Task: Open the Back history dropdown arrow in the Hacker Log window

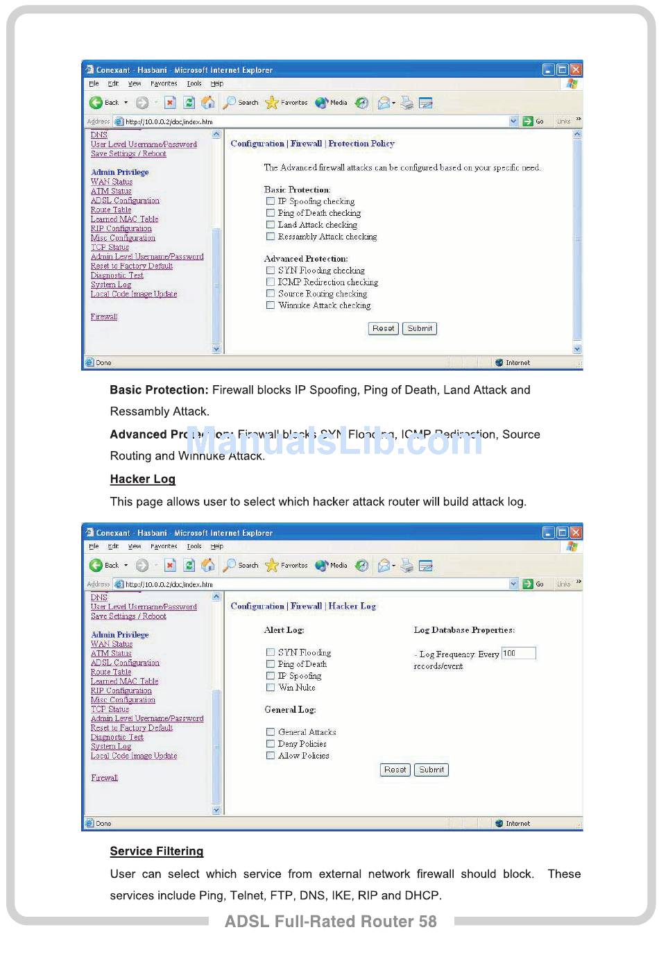Action: pos(126,566)
